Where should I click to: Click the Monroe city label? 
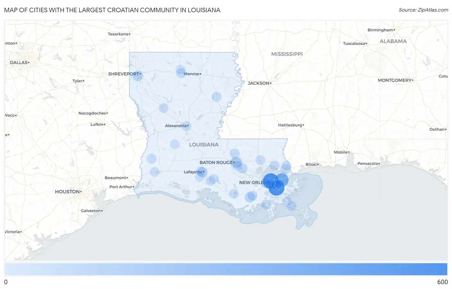192,74
